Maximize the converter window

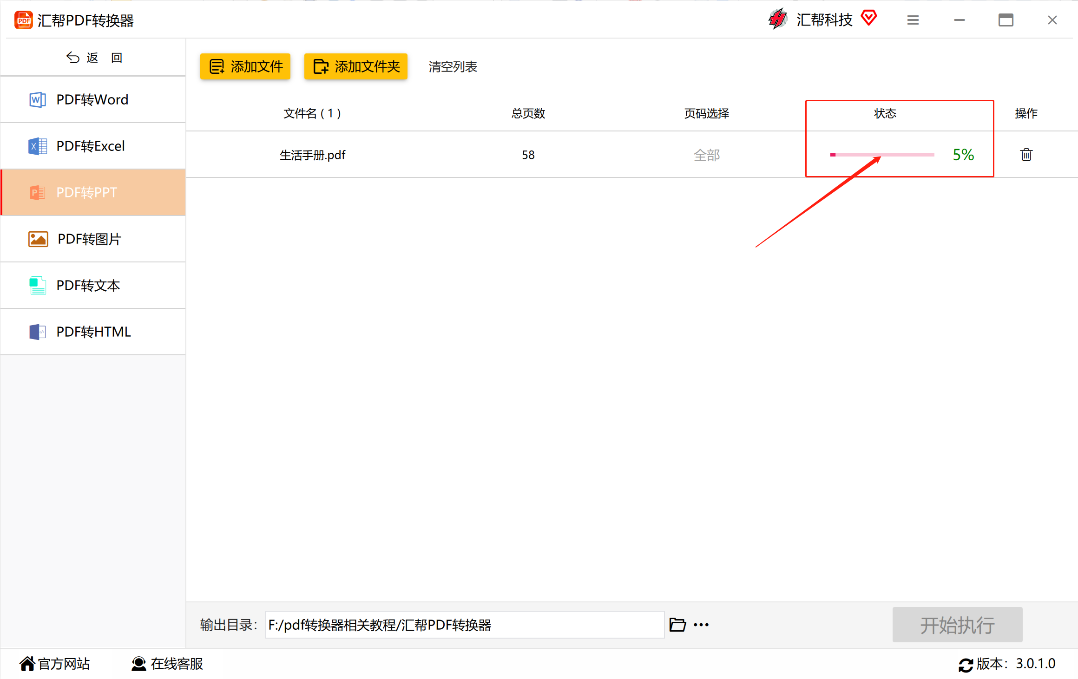pos(1006,20)
